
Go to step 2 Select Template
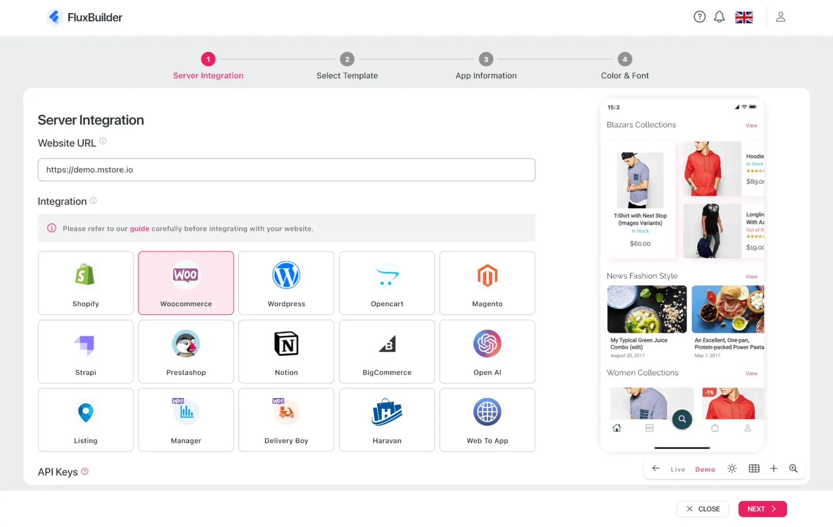click(x=347, y=67)
